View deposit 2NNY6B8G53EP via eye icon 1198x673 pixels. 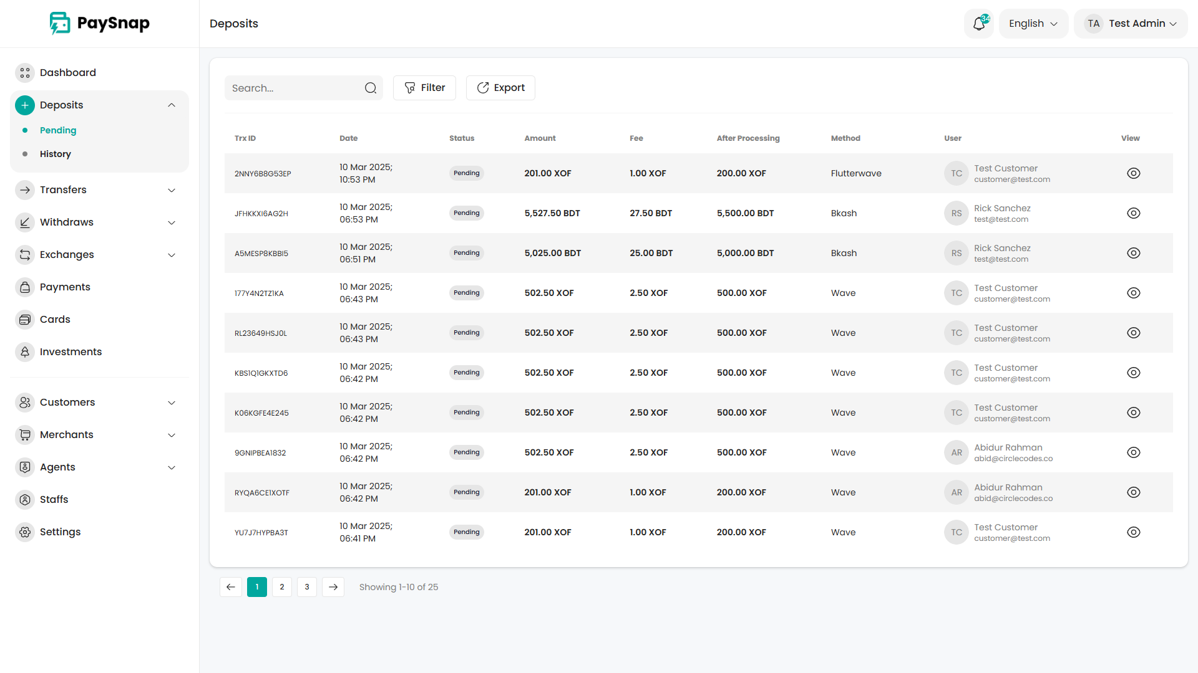1133,173
